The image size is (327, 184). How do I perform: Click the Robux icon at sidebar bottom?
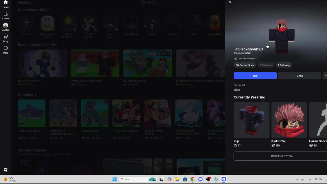pyautogui.click(x=6, y=170)
